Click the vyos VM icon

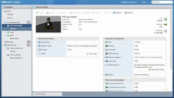coord(8,32)
